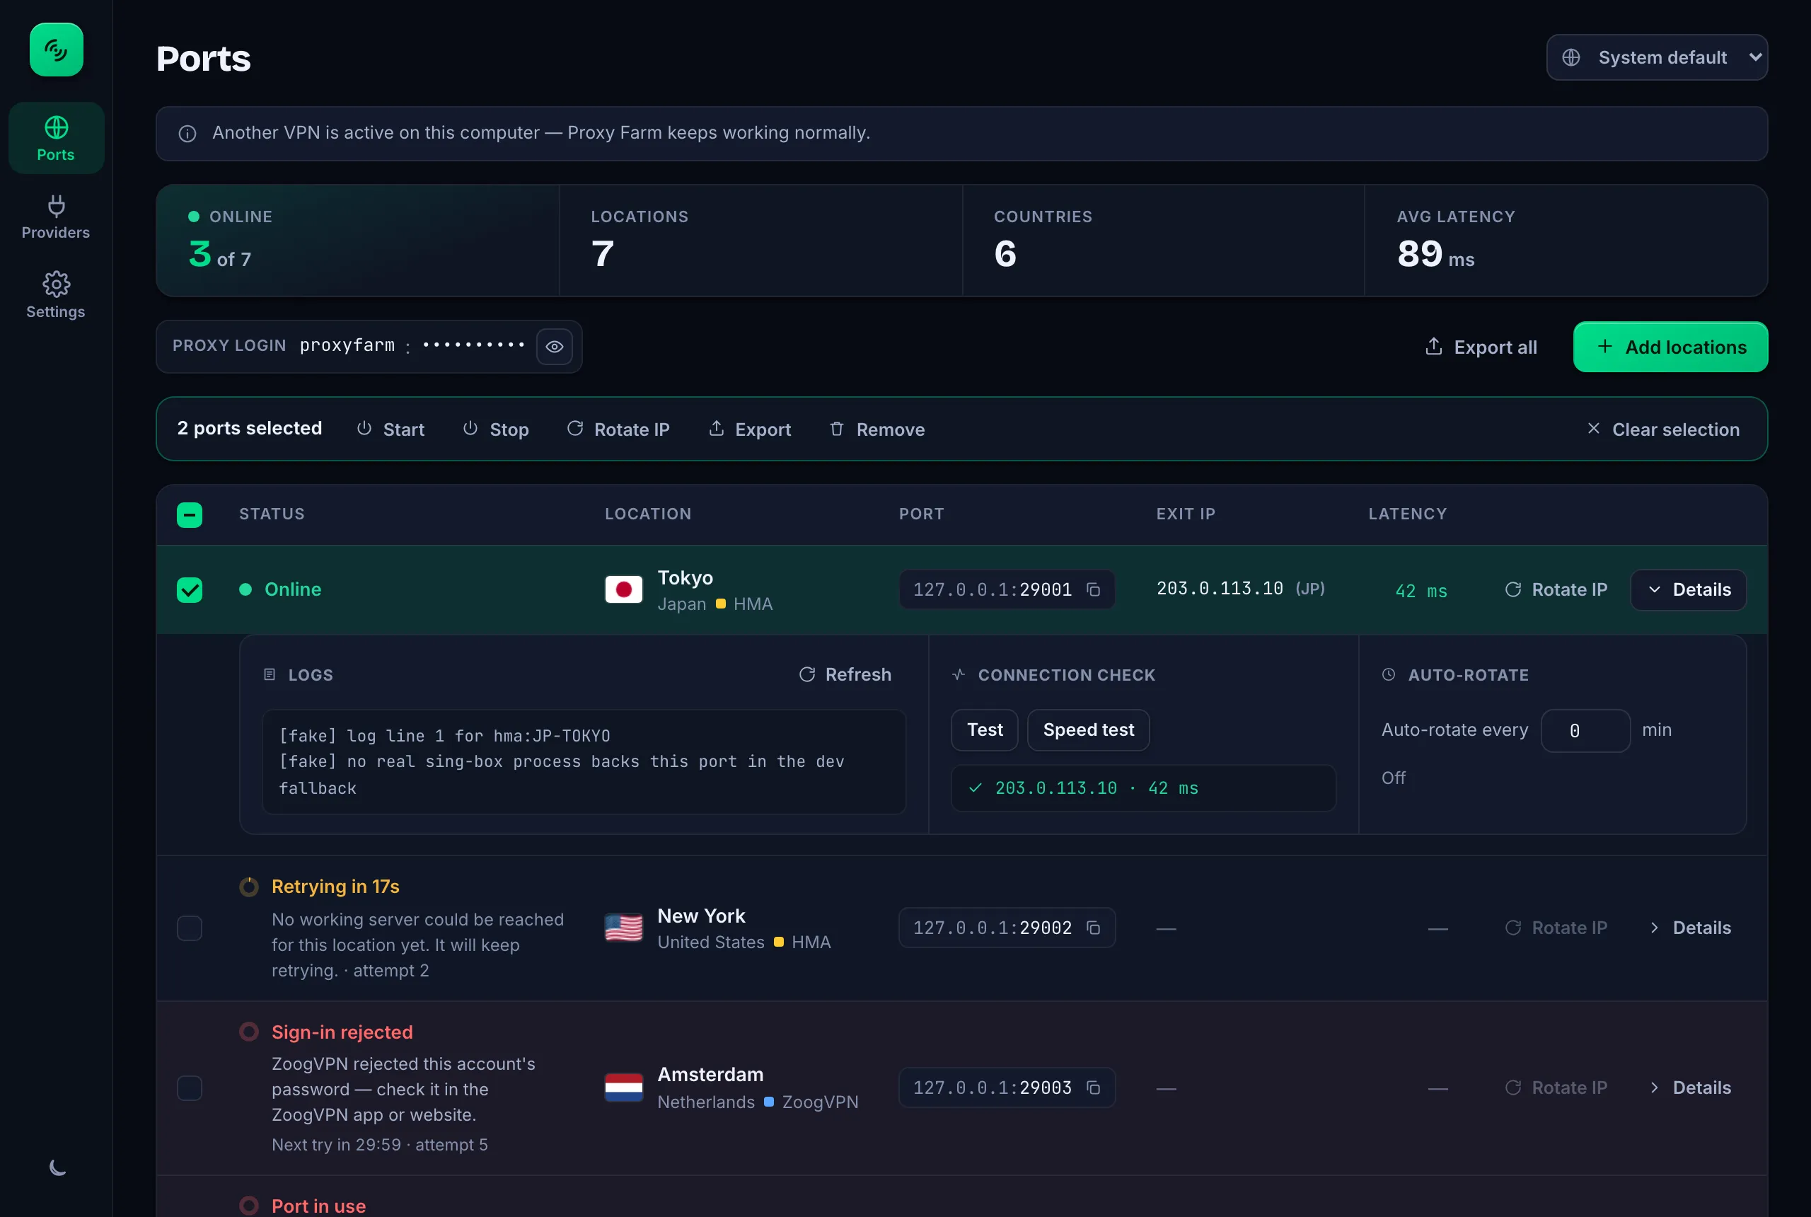The image size is (1811, 1217).
Task: Click the LOCATION column header
Action: (x=648, y=514)
